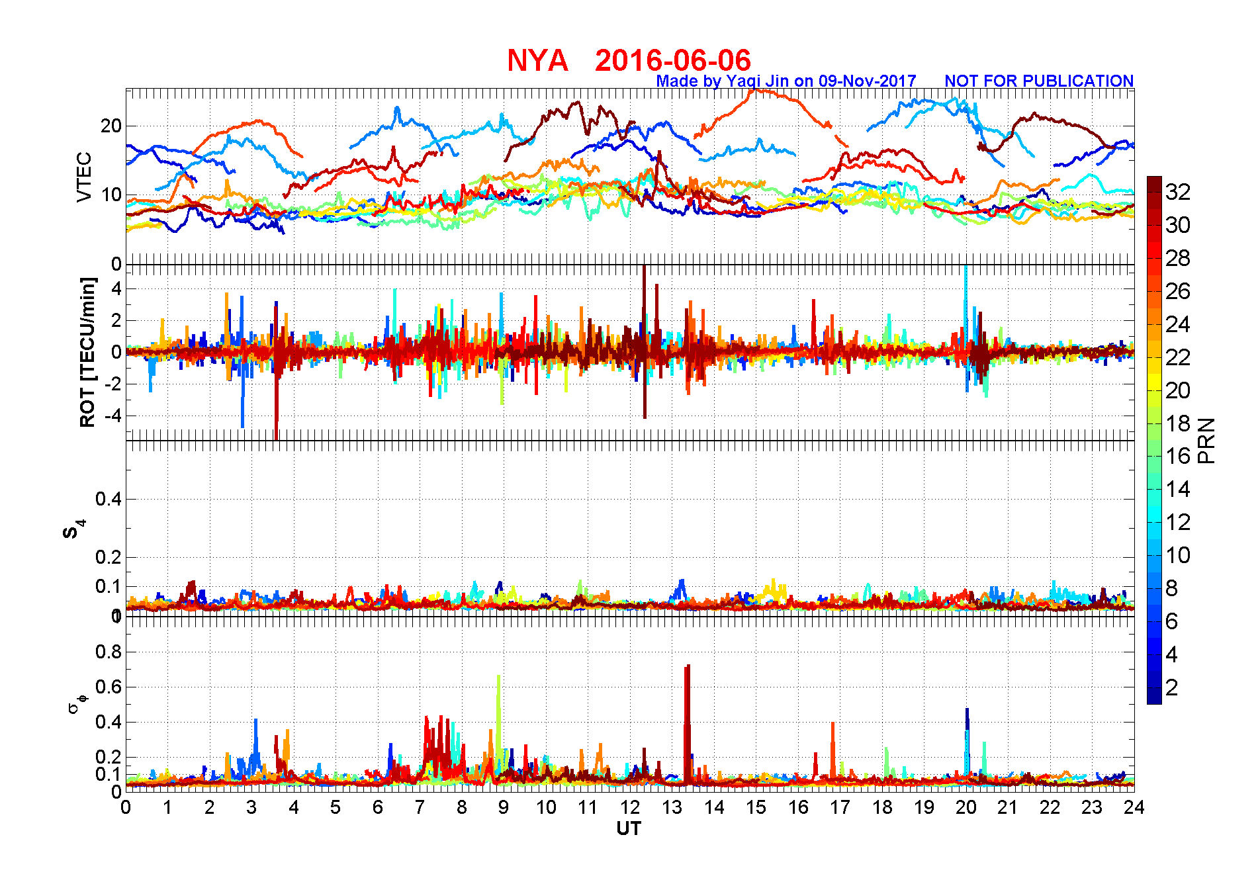Click x-axis tick label 24
Viewport: 1260px width, 880px height.
(x=1134, y=807)
